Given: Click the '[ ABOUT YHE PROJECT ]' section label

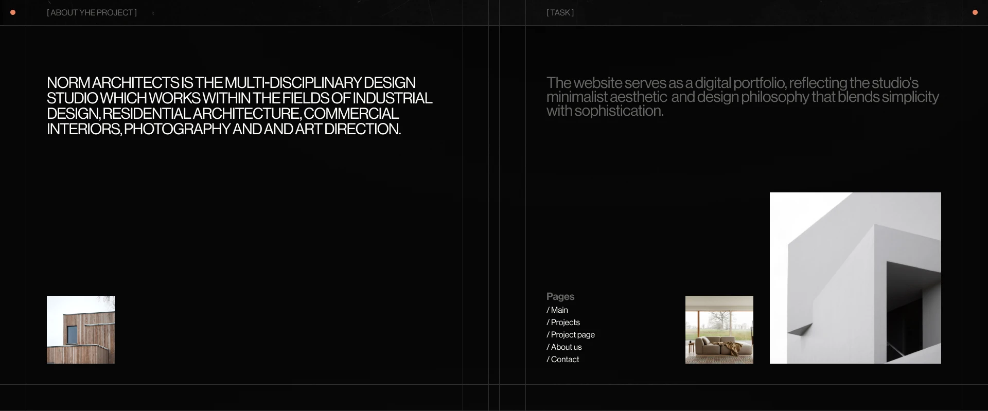Looking at the screenshot, I should coord(92,13).
